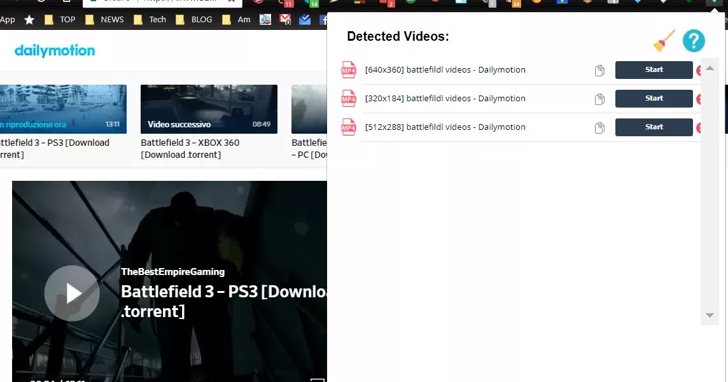Click the Wikipedia icon in bookmarks bar
This screenshot has height=382, width=728.
[x=265, y=19]
